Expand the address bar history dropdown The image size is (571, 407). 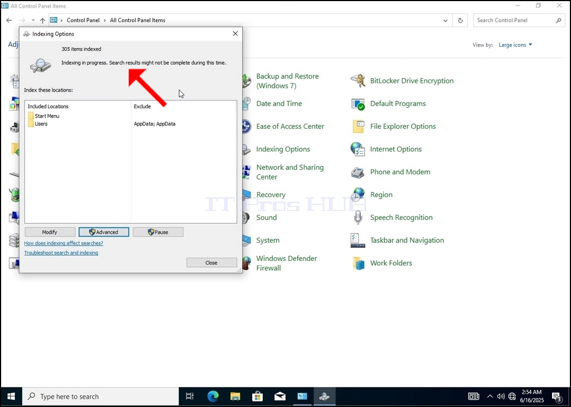[445, 21]
